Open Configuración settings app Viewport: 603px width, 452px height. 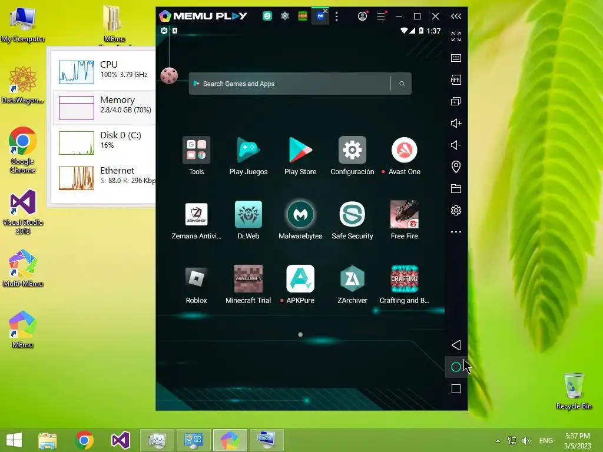[352, 150]
